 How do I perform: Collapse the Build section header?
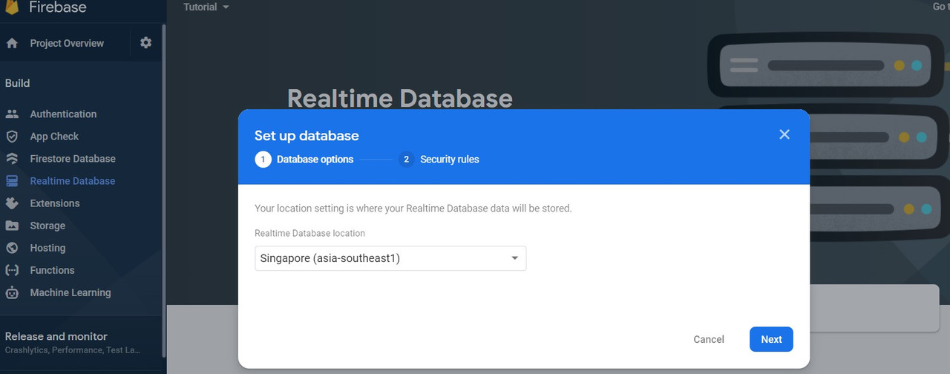pos(18,83)
